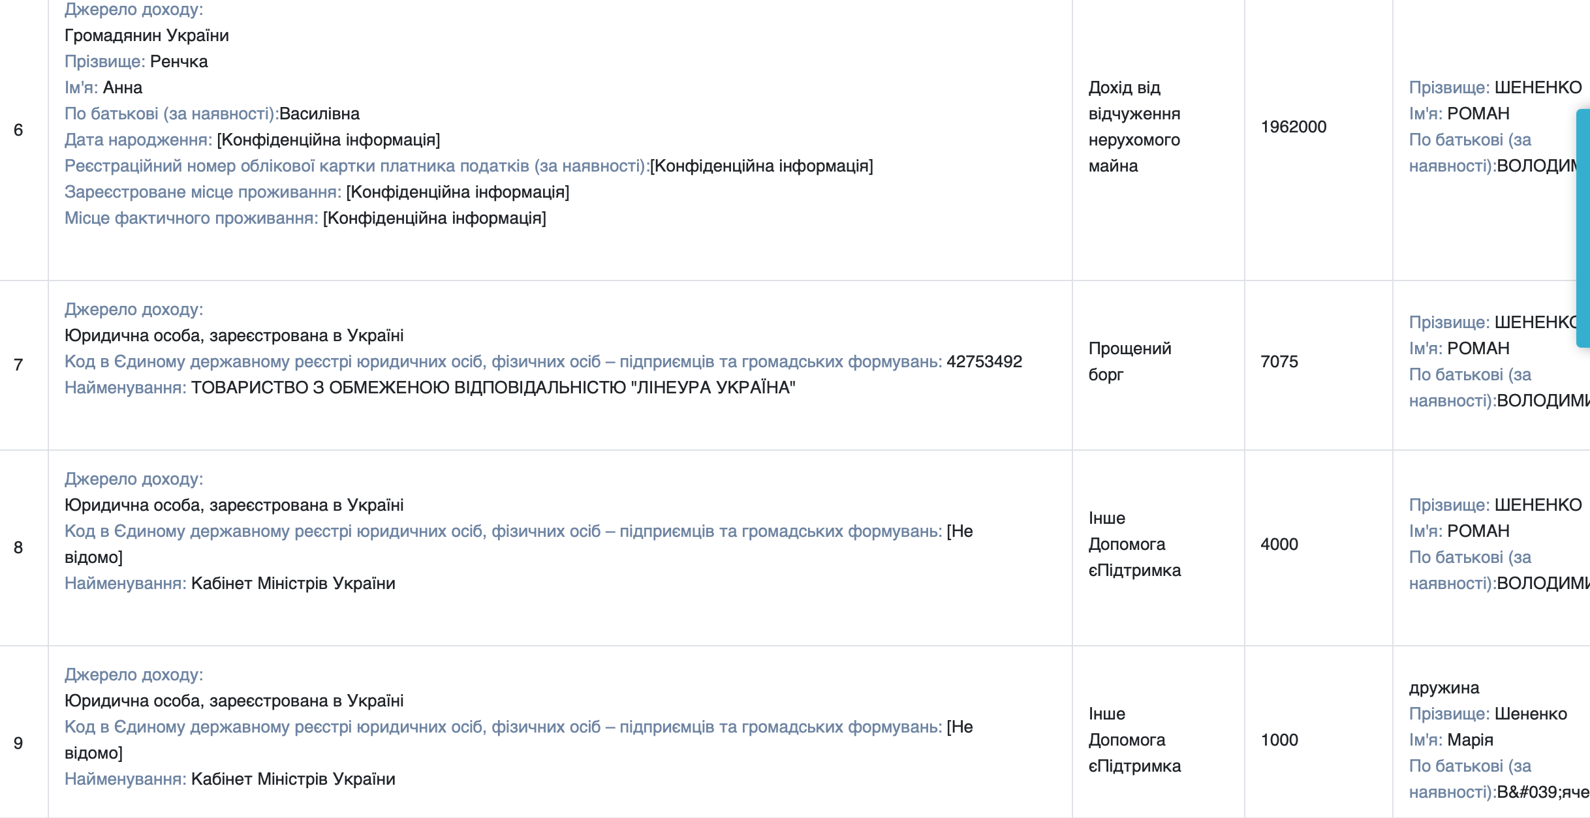1590x818 pixels.
Task: Click the word дружина in row 9
Action: (1444, 688)
